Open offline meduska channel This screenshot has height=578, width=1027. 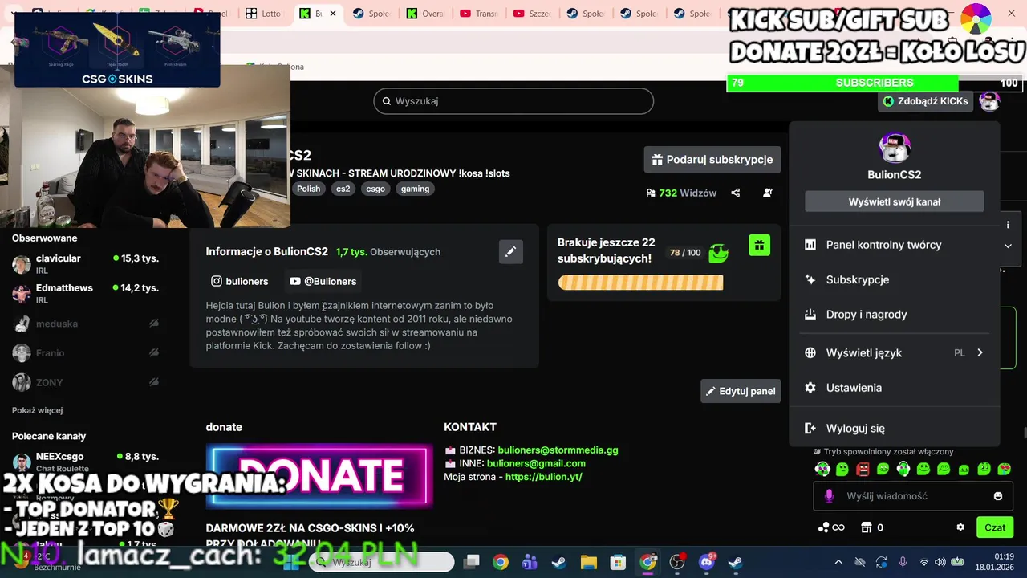point(86,324)
